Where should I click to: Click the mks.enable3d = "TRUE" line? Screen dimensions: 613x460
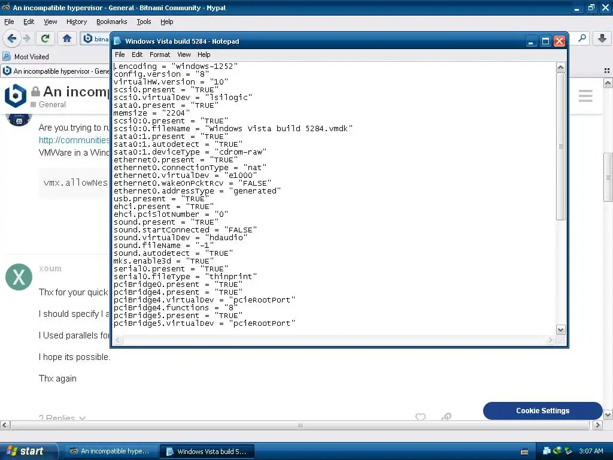(163, 261)
